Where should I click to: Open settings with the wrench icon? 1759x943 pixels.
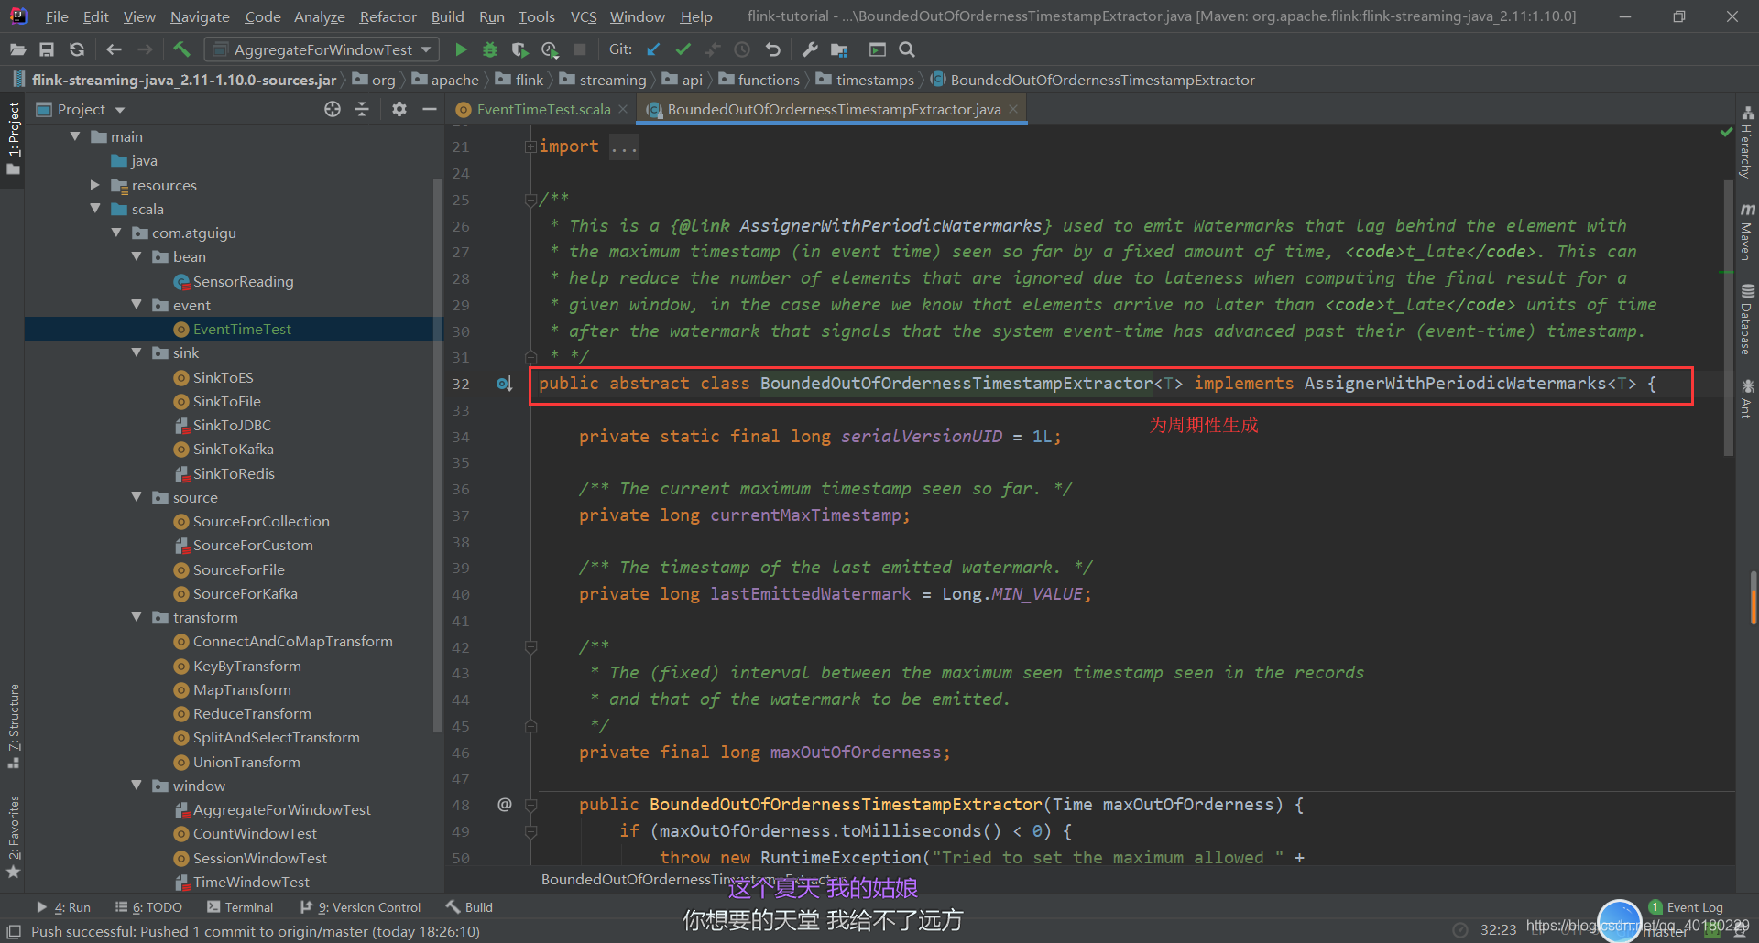click(x=809, y=49)
